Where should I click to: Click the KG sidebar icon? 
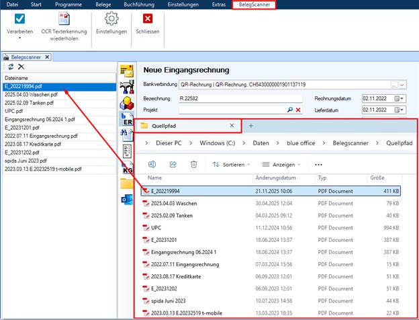click(127, 167)
